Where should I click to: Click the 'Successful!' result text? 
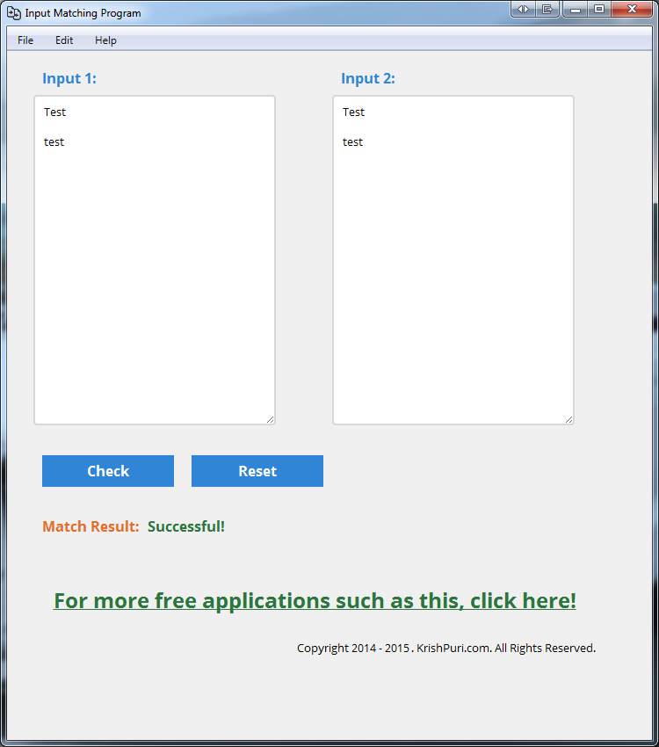[186, 526]
